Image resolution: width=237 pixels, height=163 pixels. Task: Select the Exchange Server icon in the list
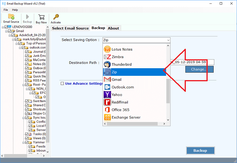pyautogui.click(x=107, y=117)
